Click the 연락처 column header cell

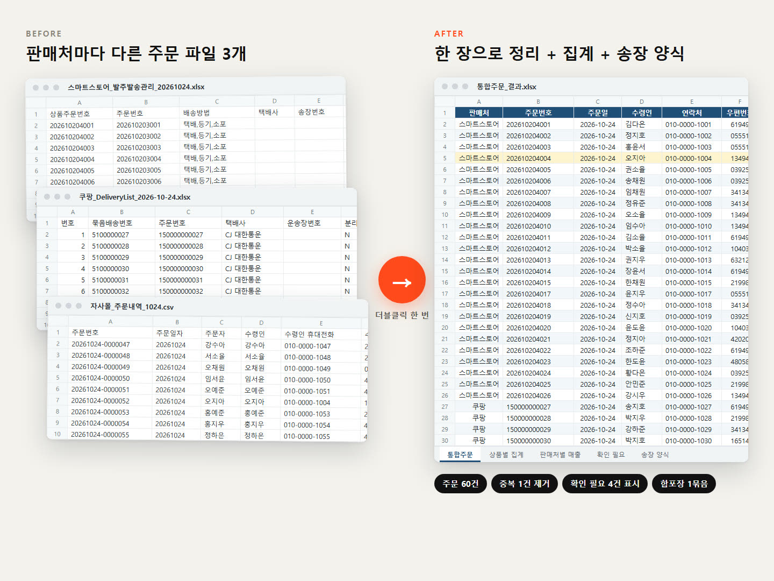[692, 112]
